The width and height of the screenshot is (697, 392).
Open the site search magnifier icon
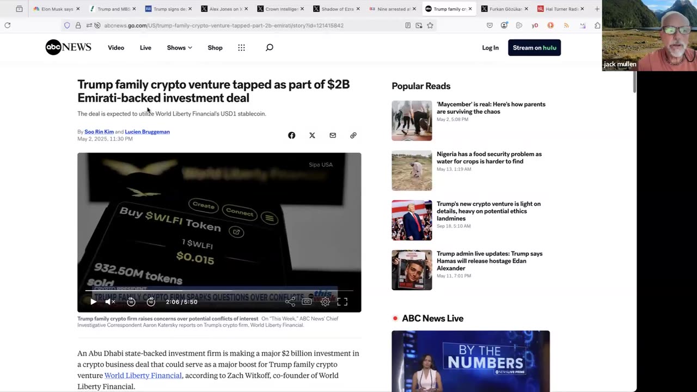[269, 47]
